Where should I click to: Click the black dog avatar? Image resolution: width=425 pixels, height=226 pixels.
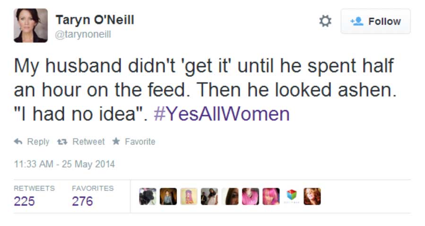(147, 196)
